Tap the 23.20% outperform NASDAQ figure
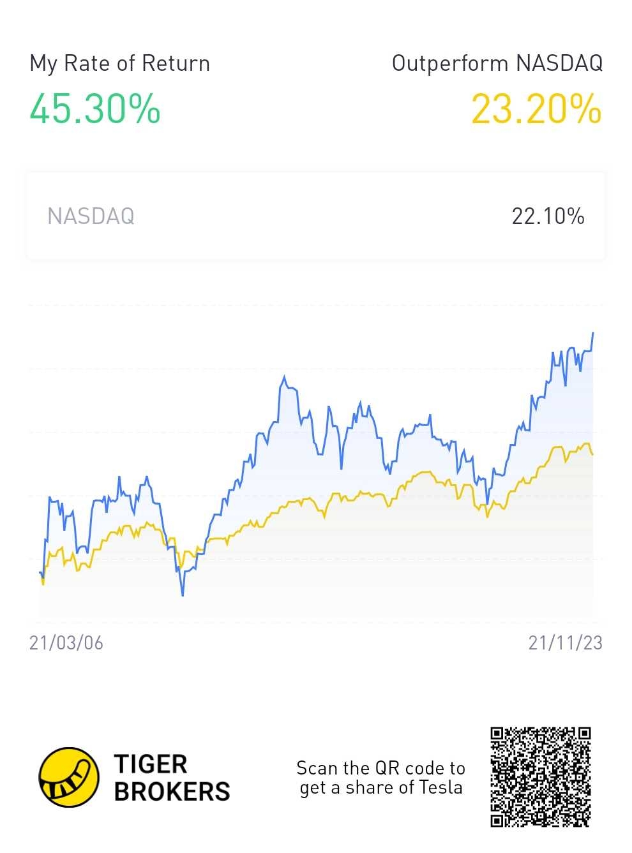The width and height of the screenshot is (632, 853). tap(536, 109)
